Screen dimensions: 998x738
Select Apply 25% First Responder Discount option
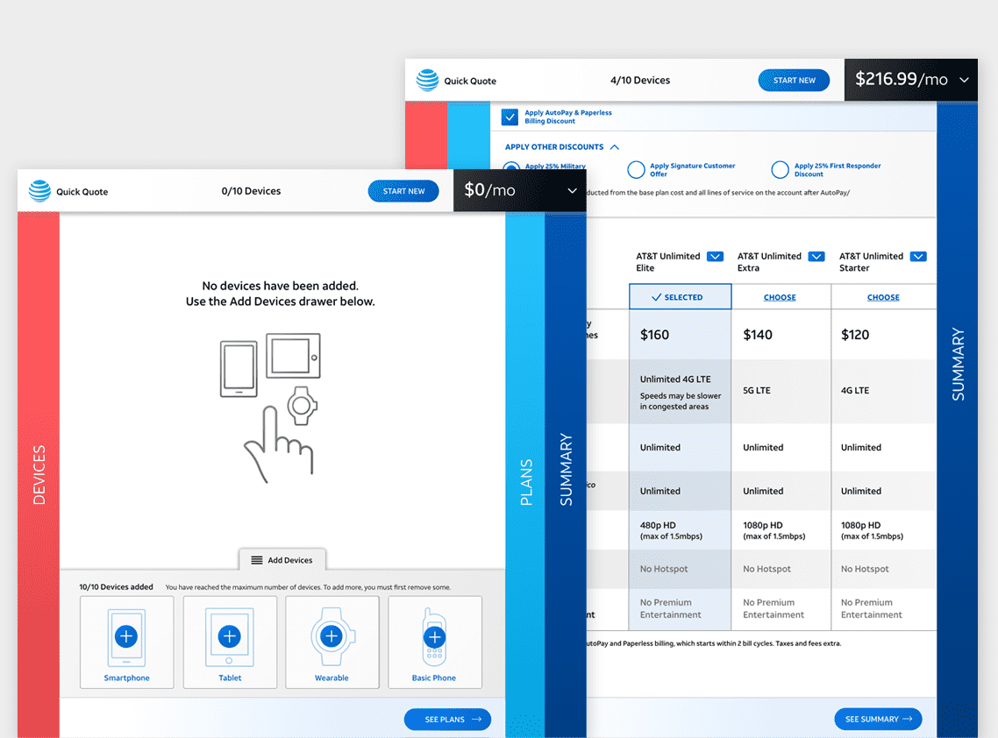pyautogui.click(x=780, y=170)
